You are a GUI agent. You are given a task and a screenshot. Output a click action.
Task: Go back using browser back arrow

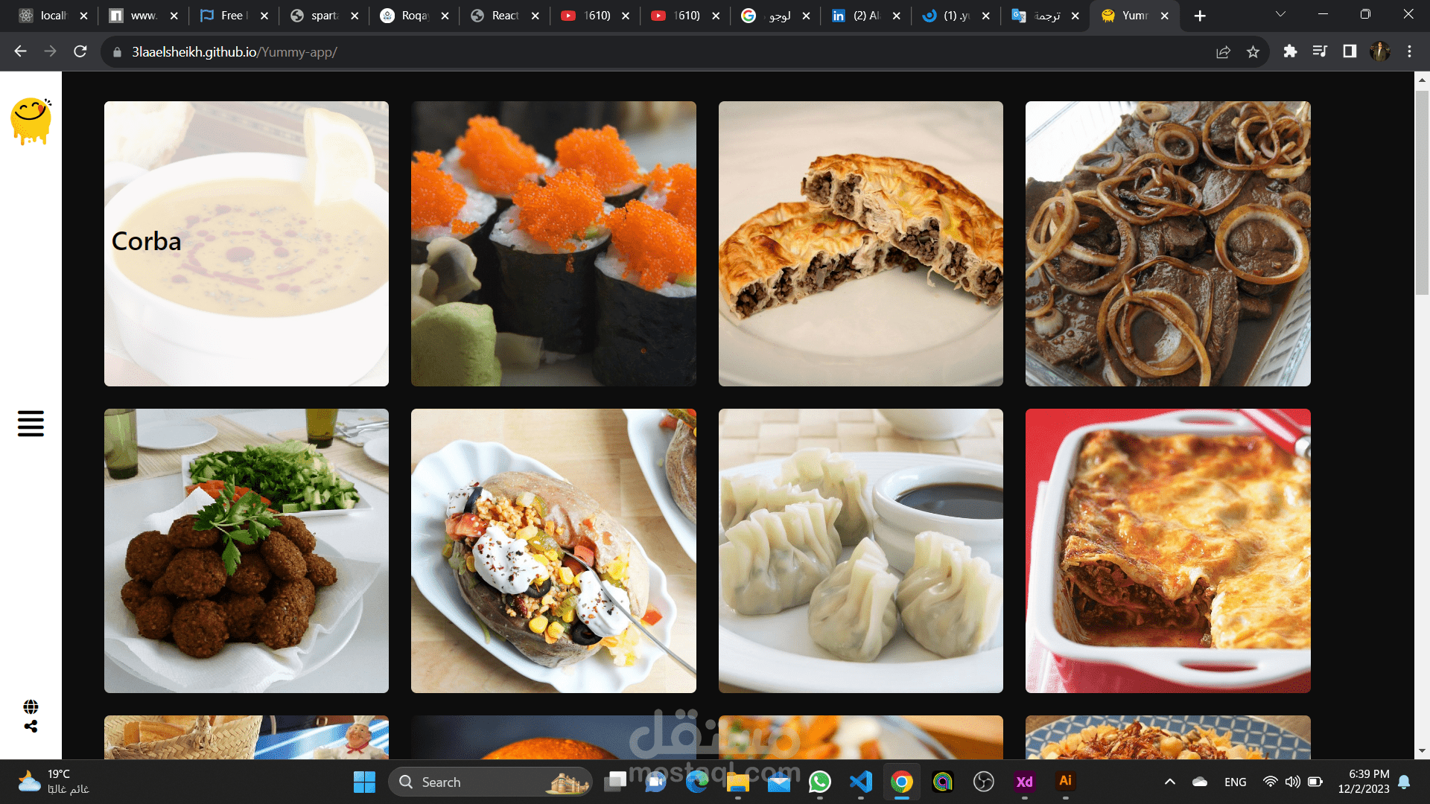20,51
